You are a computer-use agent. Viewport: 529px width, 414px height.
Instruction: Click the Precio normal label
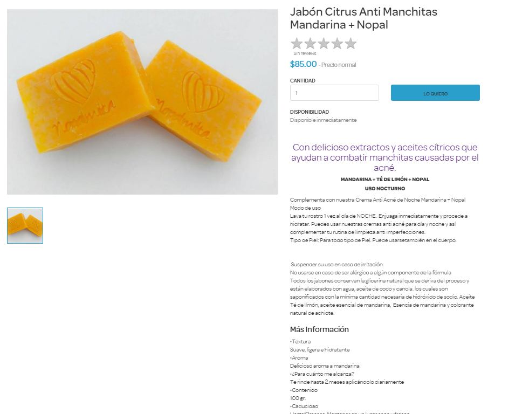[339, 65]
